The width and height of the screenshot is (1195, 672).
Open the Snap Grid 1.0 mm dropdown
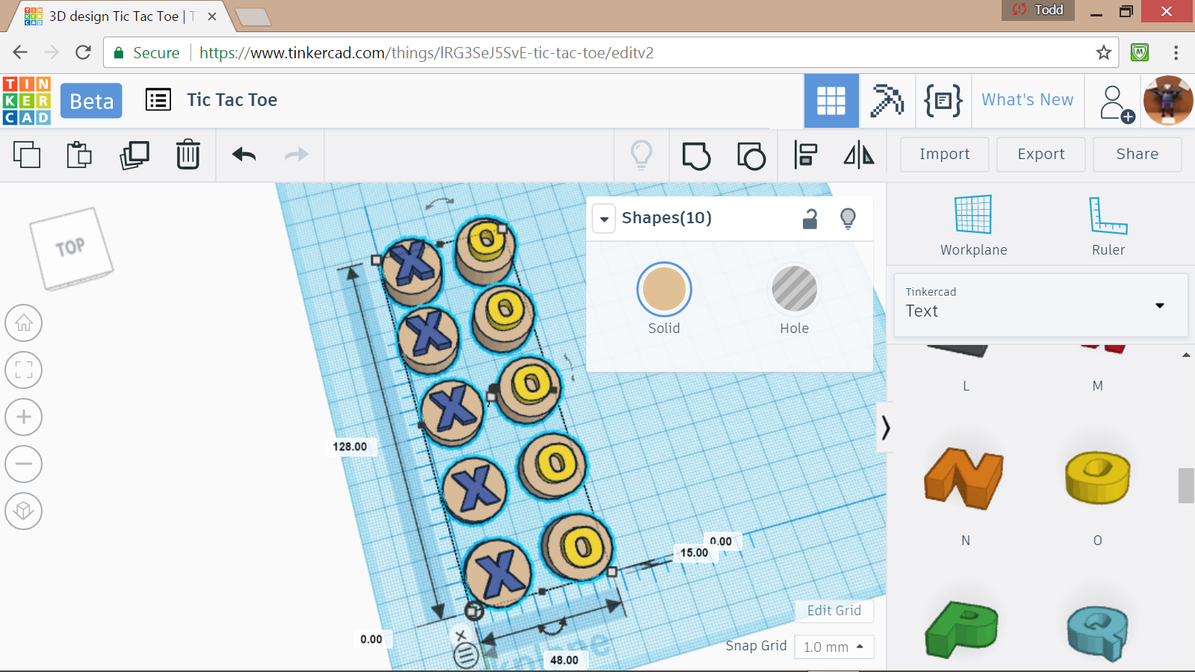[x=834, y=647]
